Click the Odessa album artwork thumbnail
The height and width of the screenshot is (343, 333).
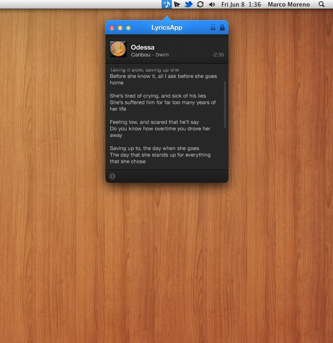(118, 49)
